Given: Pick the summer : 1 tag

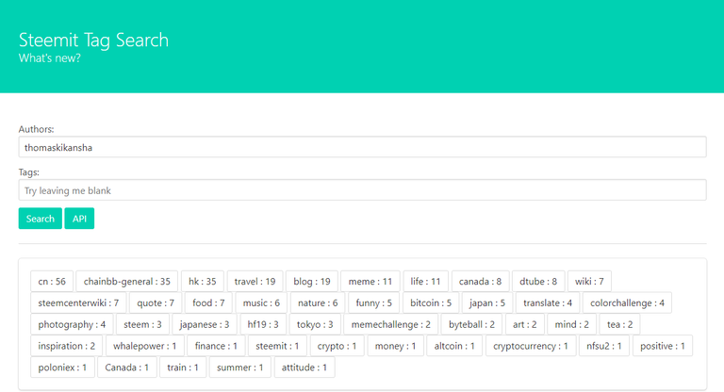Looking at the screenshot, I should (240, 367).
